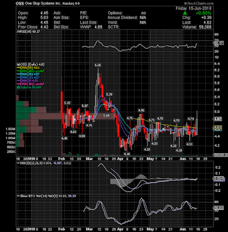Screen dimensions: 228x232
Task: Click the blue EMA(13) legend entry
Action: tap(28, 77)
